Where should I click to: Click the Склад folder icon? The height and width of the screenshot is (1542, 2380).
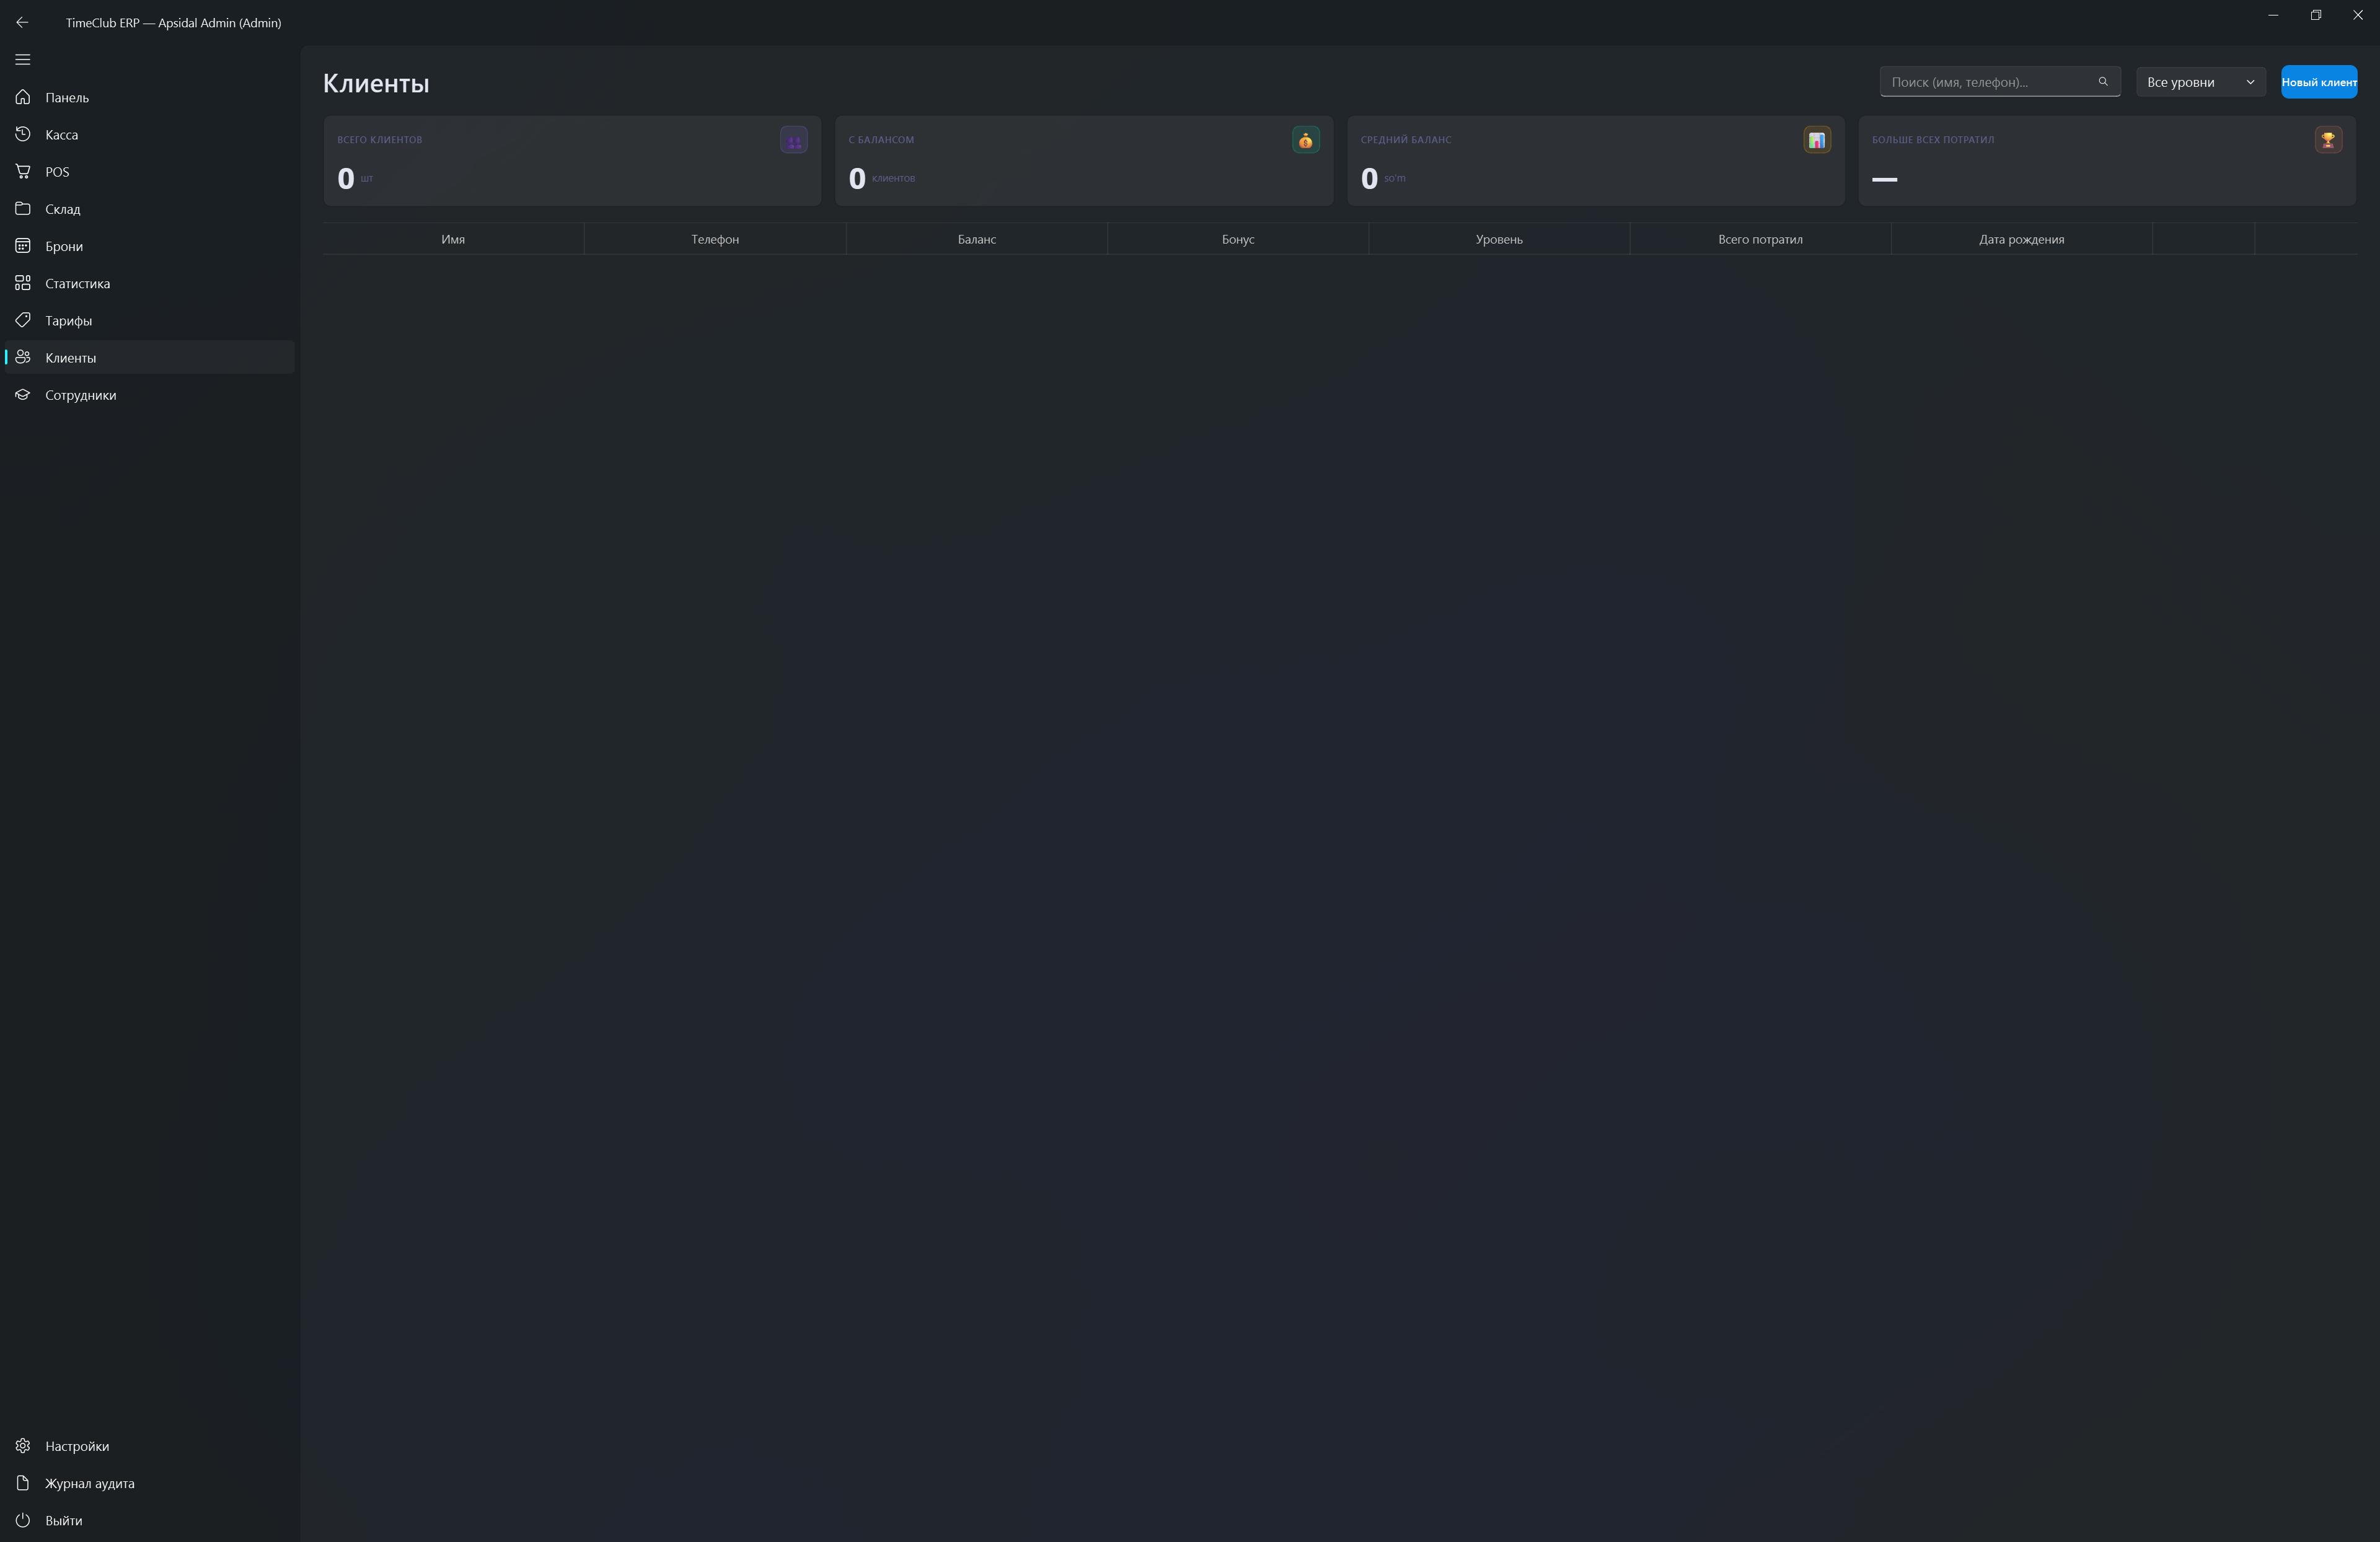[x=23, y=209]
